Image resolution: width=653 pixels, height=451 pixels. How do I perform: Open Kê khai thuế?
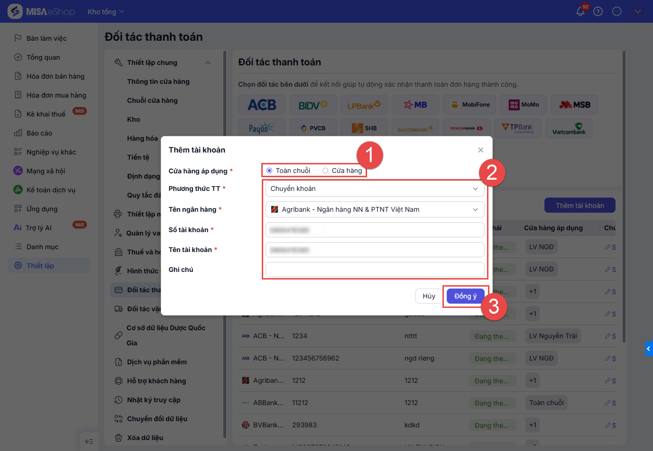point(46,114)
